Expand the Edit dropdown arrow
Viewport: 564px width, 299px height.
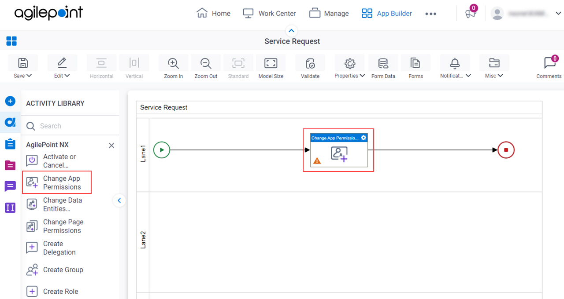[67, 76]
